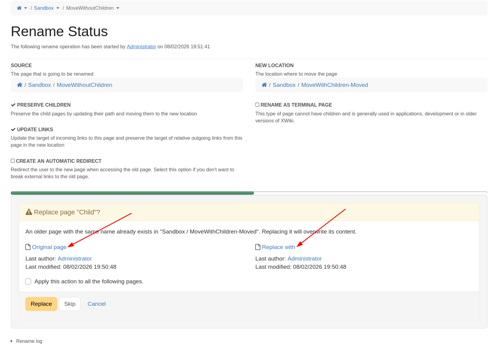Click page icon next to Original page
Image resolution: width=492 pixels, height=358 pixels.
point(28,247)
